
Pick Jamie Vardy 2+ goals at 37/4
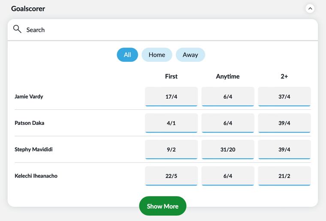[284, 97]
